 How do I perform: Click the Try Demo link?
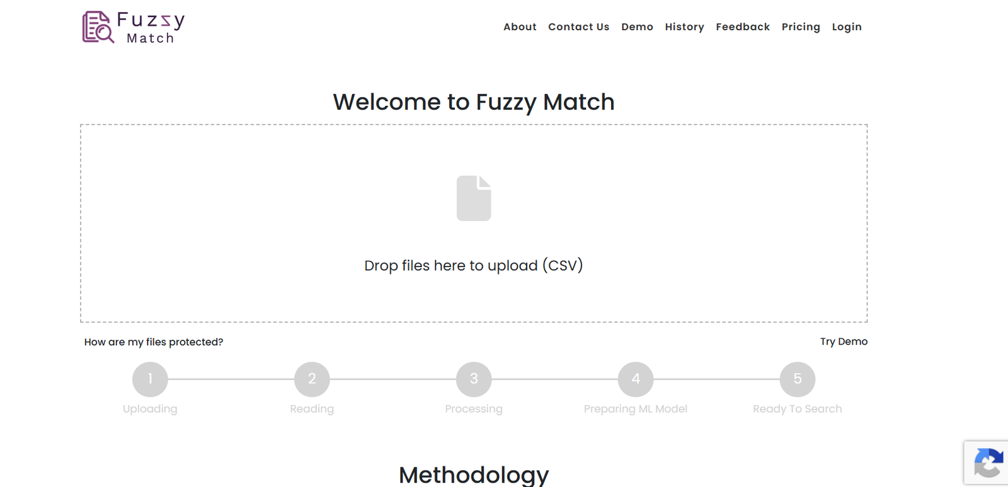point(844,341)
